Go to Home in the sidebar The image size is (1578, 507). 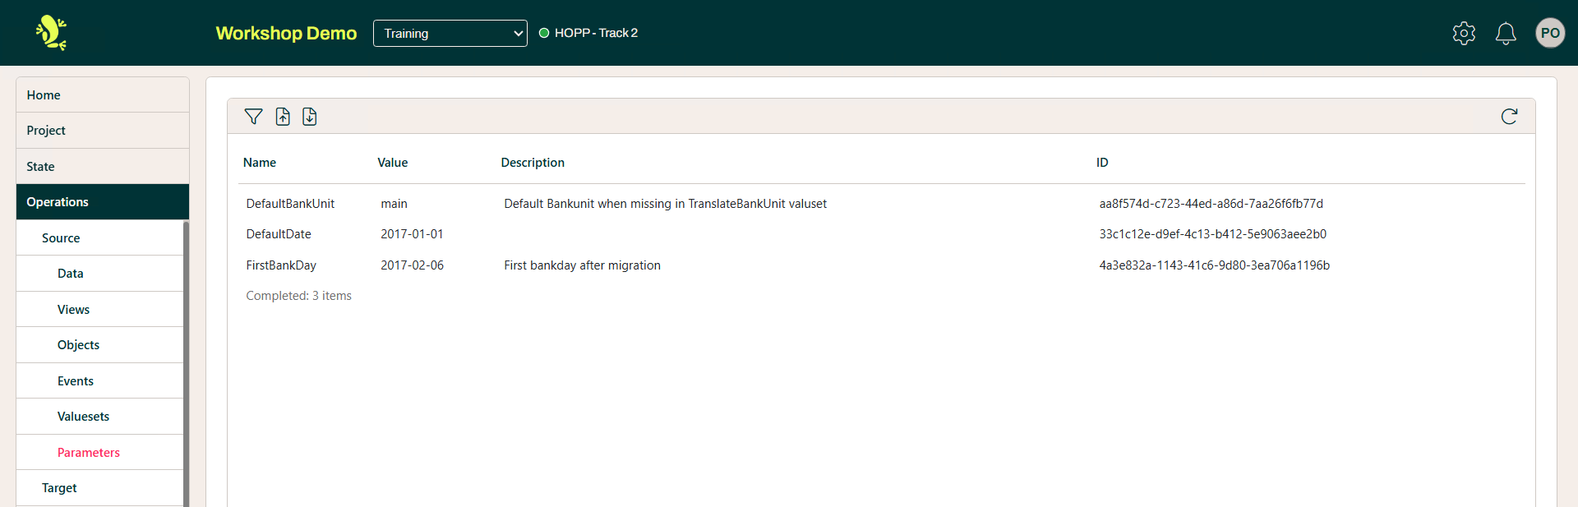coord(103,95)
